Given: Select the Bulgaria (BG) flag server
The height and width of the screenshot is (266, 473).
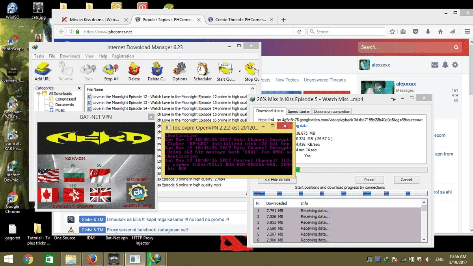Looking at the screenshot, I should tap(74, 175).
